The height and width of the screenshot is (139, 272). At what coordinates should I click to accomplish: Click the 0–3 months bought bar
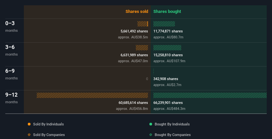[164, 24]
